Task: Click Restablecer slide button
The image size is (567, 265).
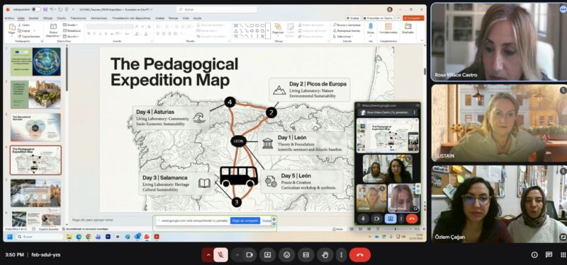Action: (72, 30)
